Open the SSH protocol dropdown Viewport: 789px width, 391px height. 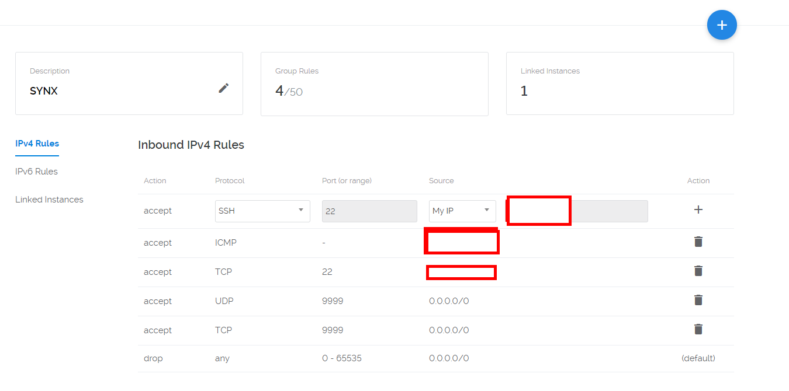tap(262, 211)
